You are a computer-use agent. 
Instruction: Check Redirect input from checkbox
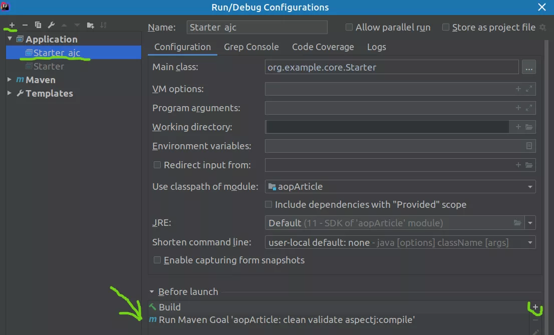tap(157, 165)
